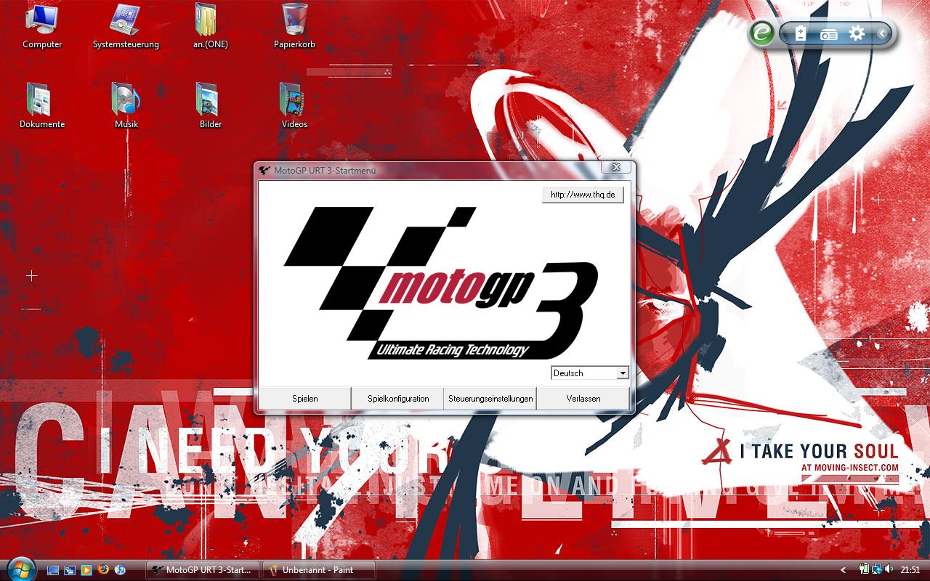930x581 pixels.
Task: Open the Deutsch language dropdown
Action: click(x=589, y=373)
